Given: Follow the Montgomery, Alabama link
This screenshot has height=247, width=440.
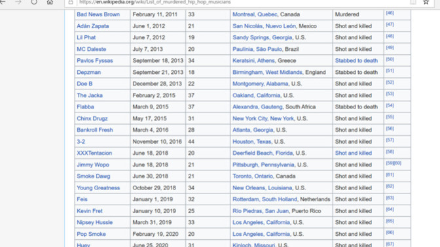Looking at the screenshot, I should tap(261, 84).
